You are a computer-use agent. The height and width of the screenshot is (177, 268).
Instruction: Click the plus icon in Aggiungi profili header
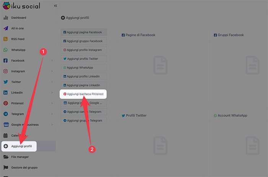coord(63,18)
